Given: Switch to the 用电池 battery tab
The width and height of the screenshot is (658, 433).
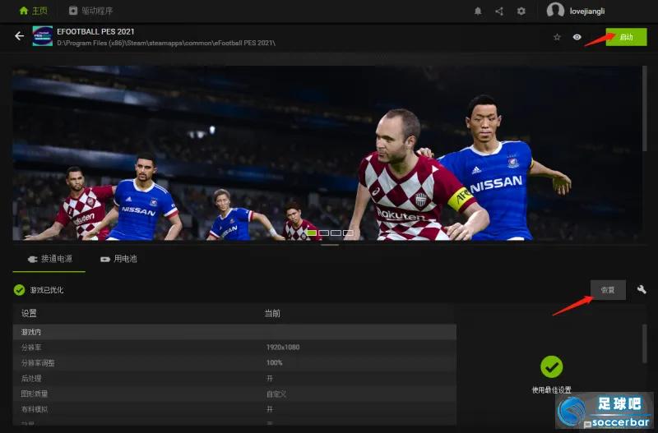Looking at the screenshot, I should point(118,259).
